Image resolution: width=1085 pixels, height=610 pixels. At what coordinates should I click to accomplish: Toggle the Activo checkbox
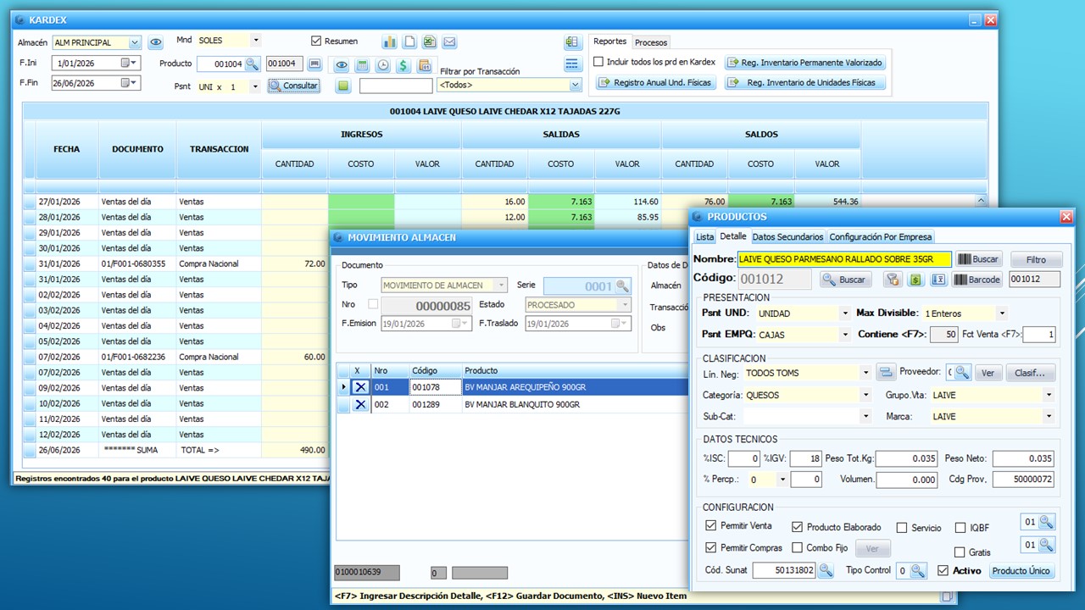point(943,571)
